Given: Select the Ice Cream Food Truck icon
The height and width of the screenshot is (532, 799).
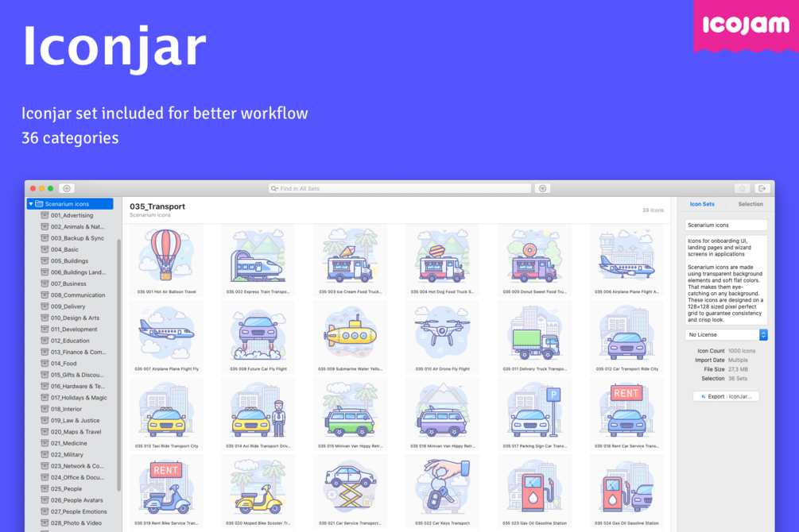Looking at the screenshot, I should pos(351,260).
